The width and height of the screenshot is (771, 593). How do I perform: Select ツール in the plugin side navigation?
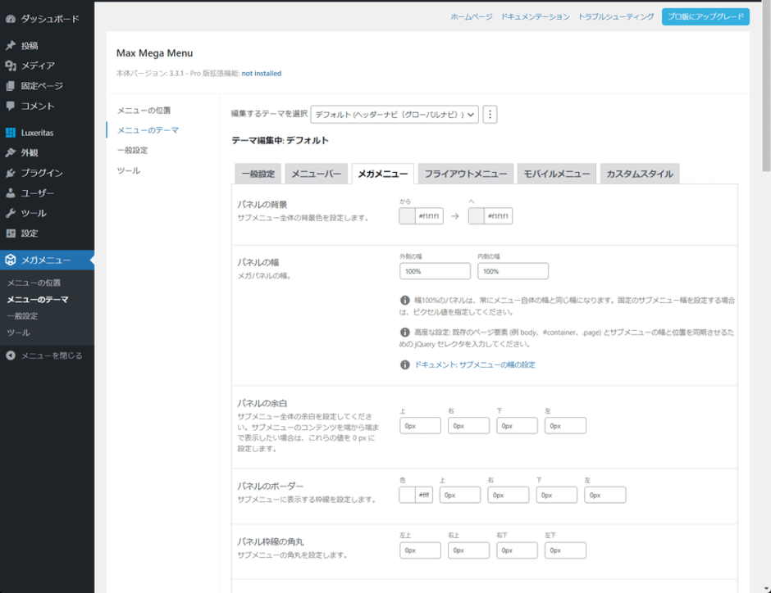coord(129,170)
